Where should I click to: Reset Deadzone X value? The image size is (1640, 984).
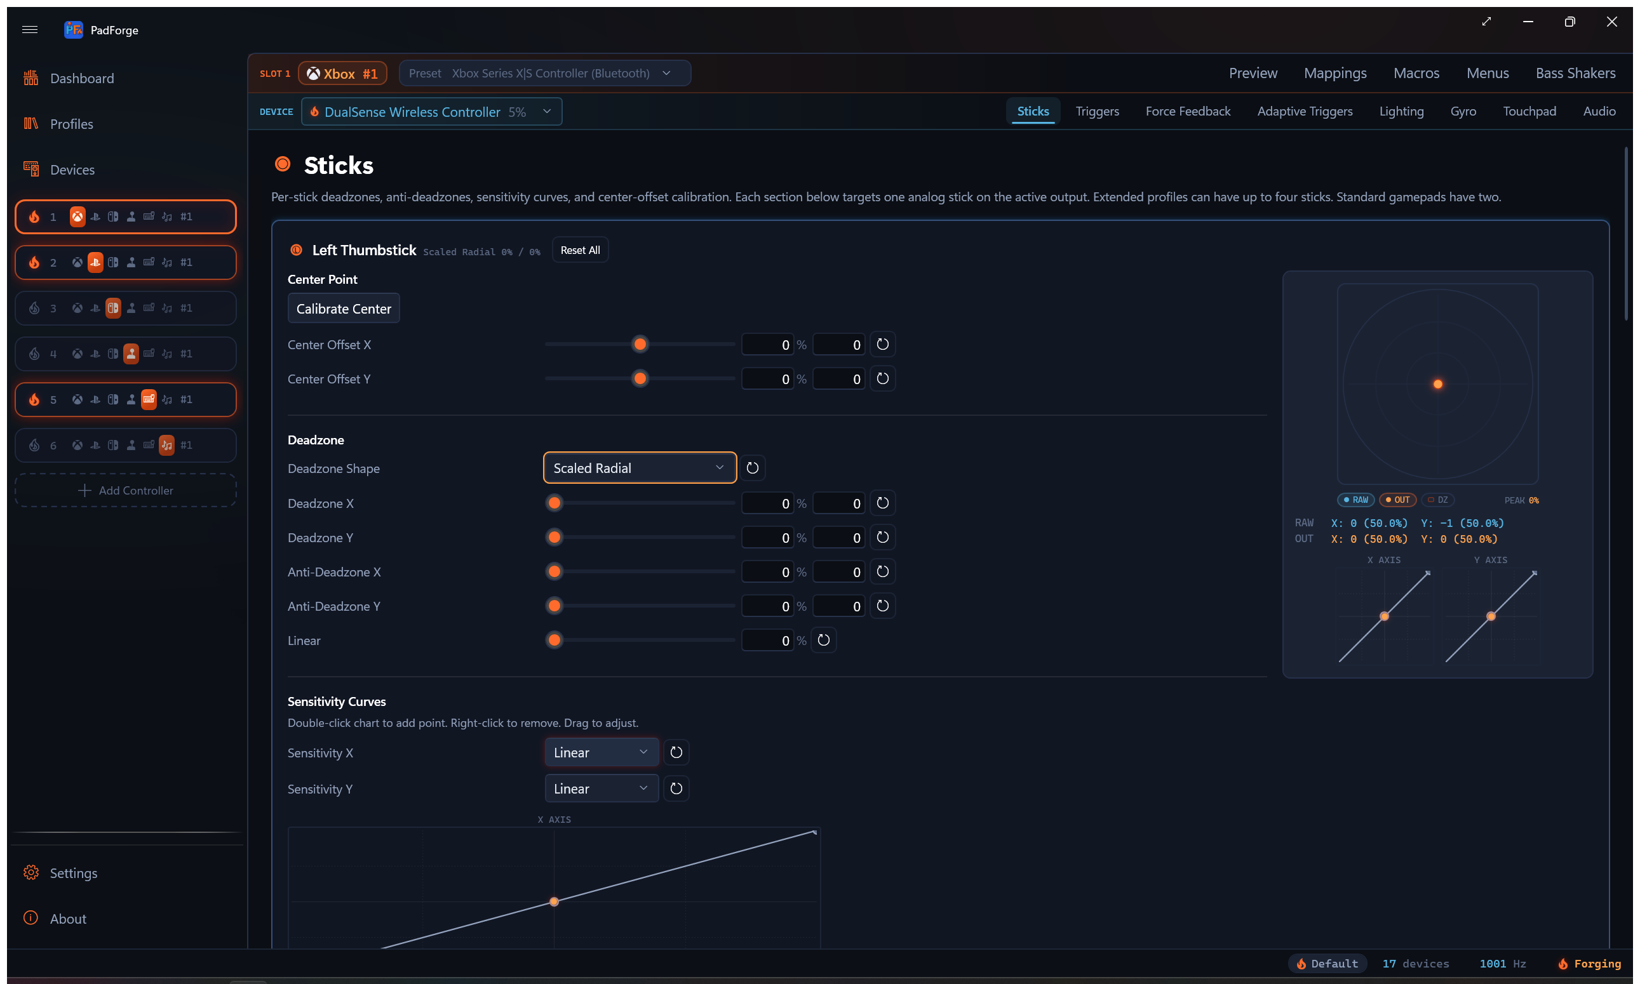click(882, 503)
